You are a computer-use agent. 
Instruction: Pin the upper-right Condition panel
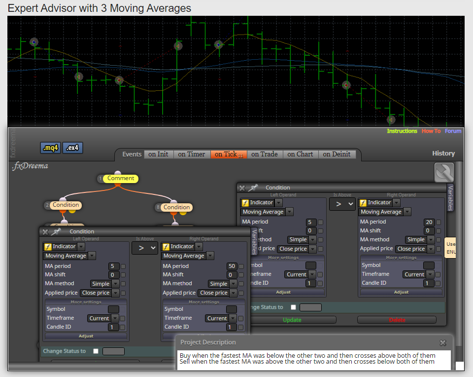253,188
